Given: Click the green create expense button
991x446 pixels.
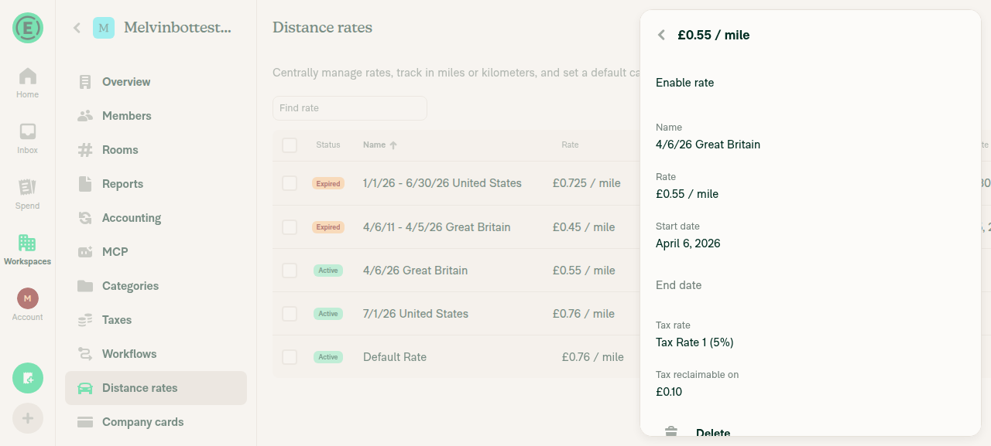Looking at the screenshot, I should [28, 378].
